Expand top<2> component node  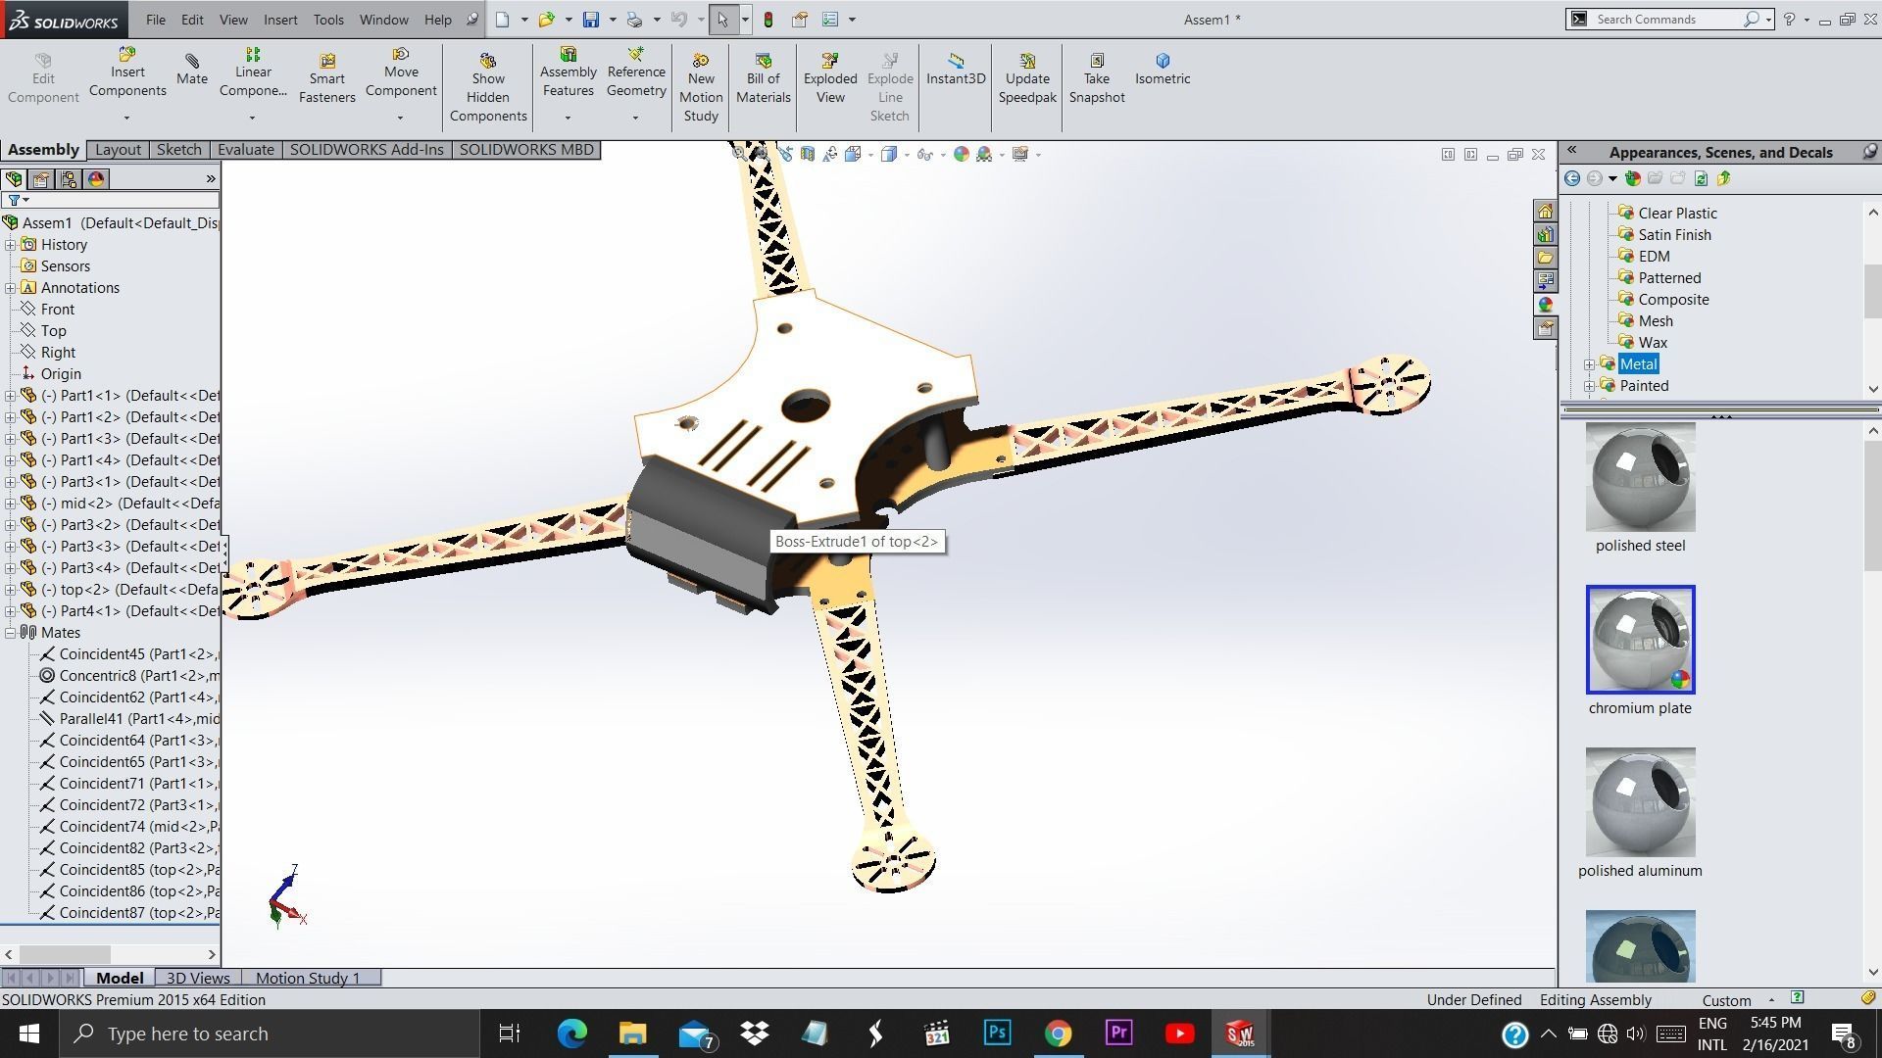click(10, 590)
